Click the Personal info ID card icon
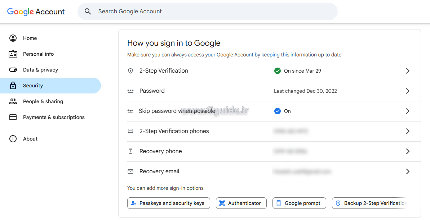The width and height of the screenshot is (430, 220). point(13,54)
